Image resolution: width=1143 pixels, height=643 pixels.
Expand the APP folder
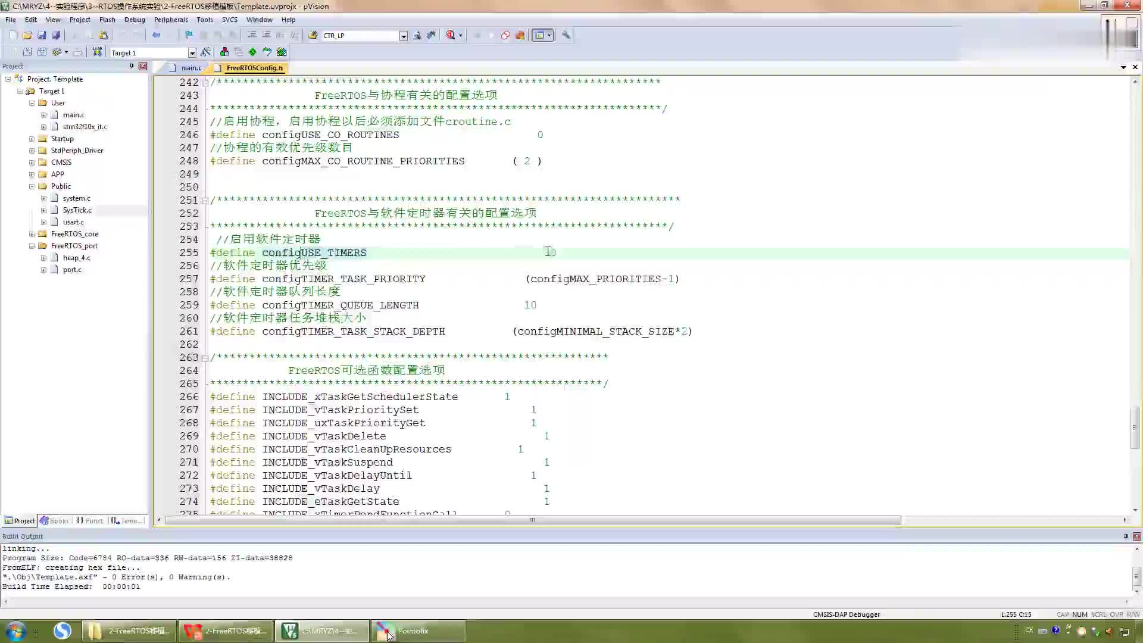pyautogui.click(x=32, y=174)
